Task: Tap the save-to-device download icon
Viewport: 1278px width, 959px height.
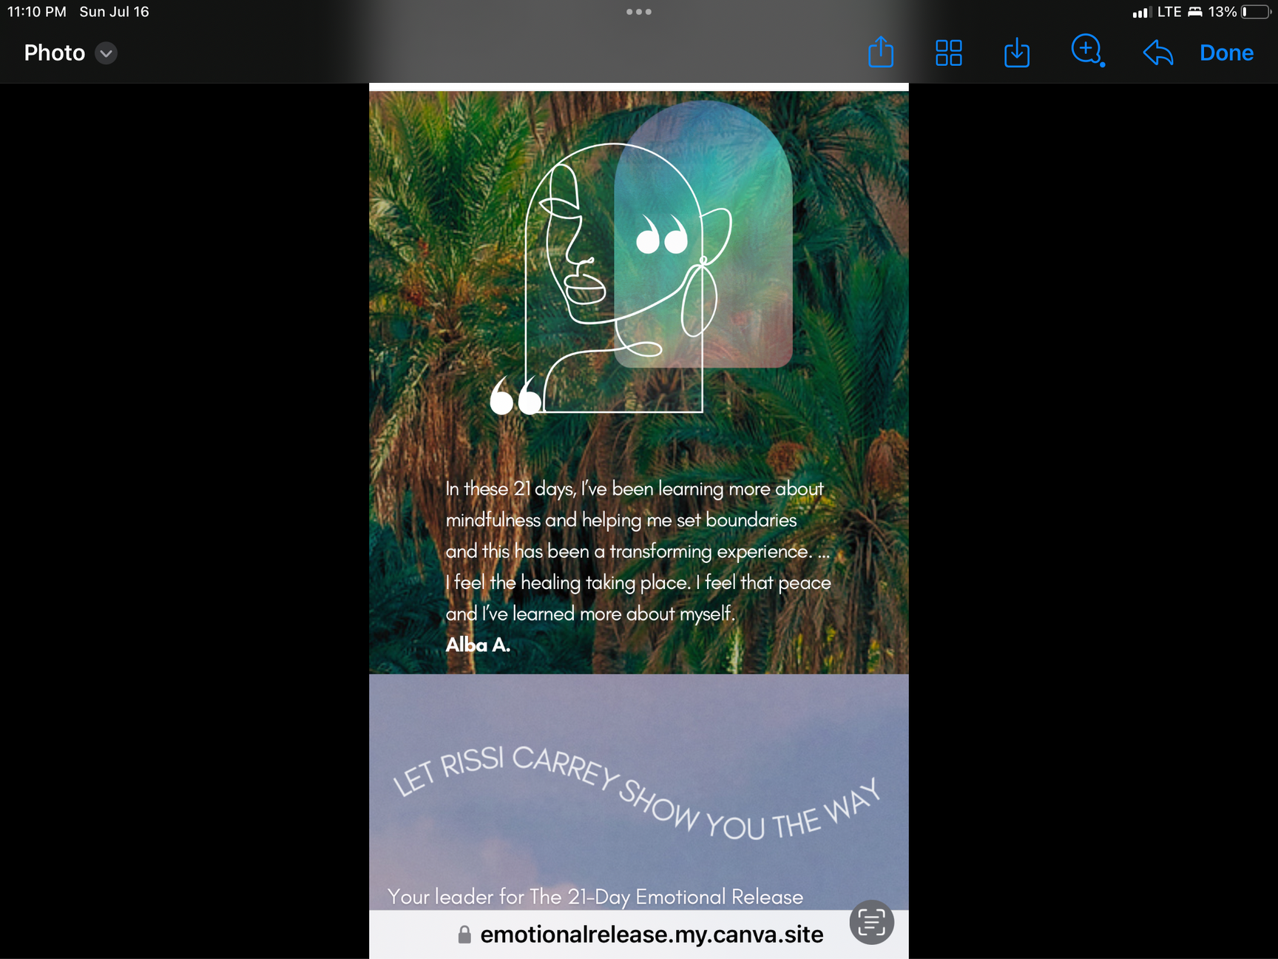Action: point(1017,53)
